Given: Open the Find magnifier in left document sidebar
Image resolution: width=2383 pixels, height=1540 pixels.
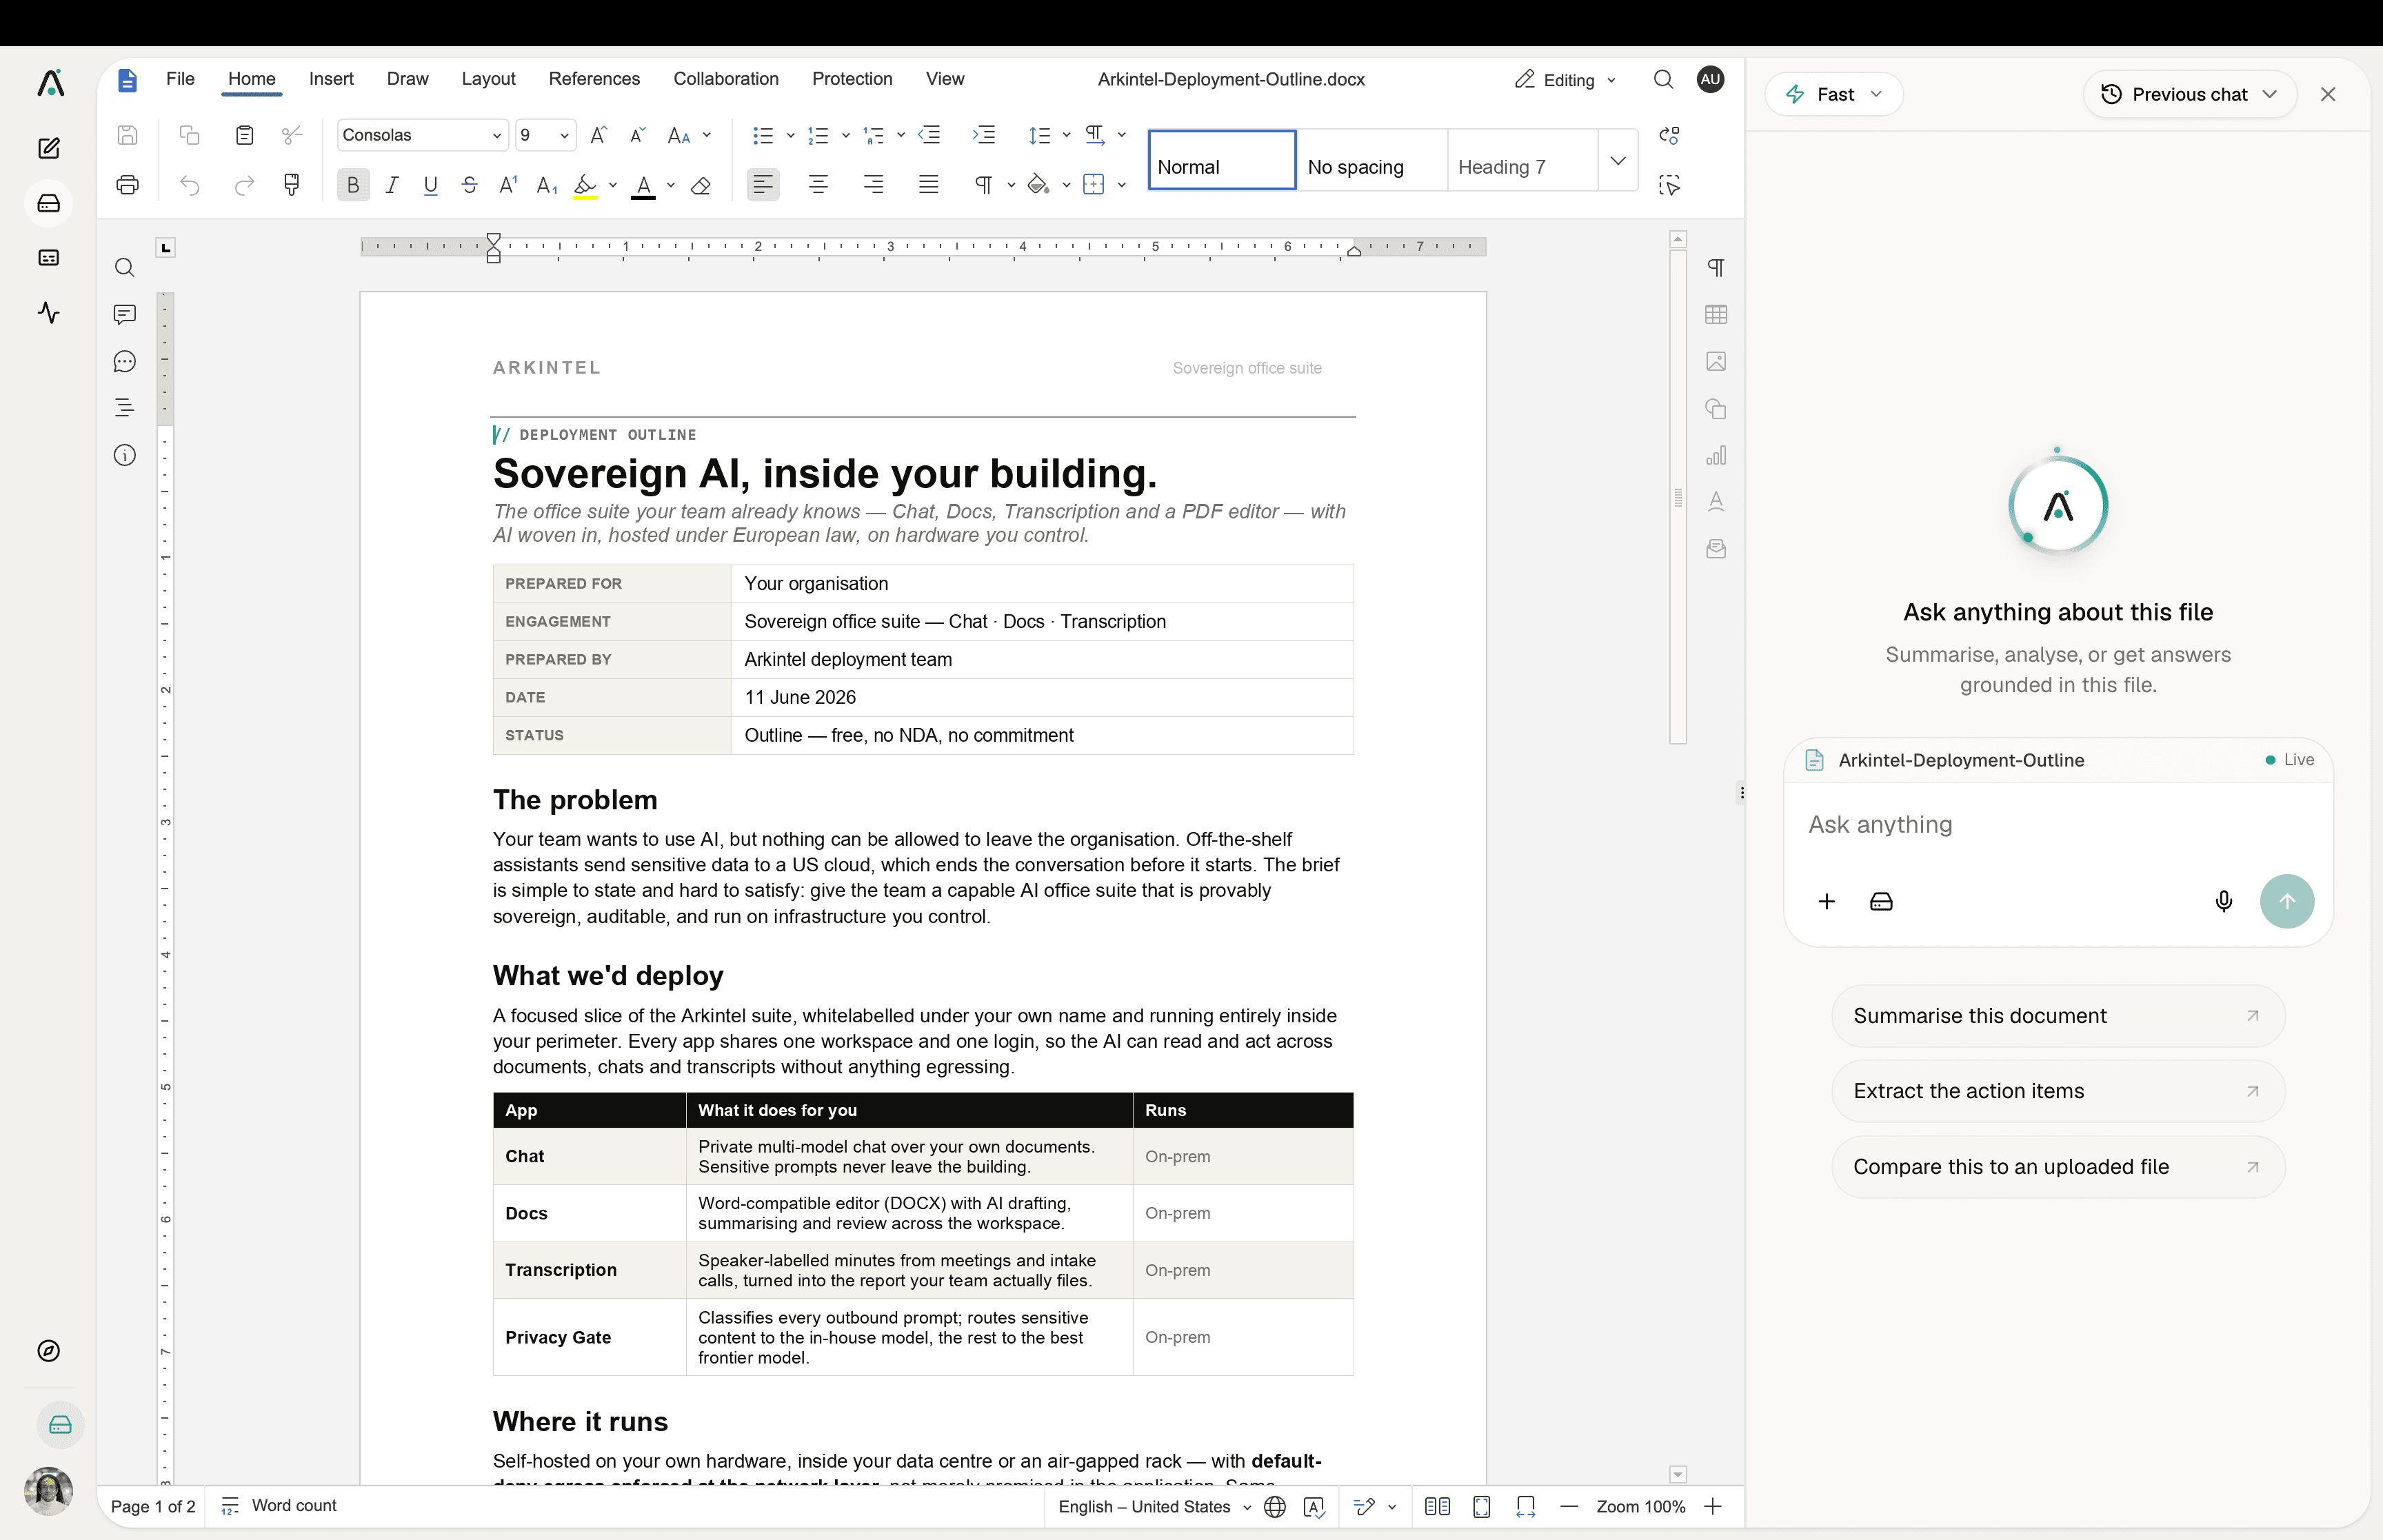Looking at the screenshot, I should point(124,268).
